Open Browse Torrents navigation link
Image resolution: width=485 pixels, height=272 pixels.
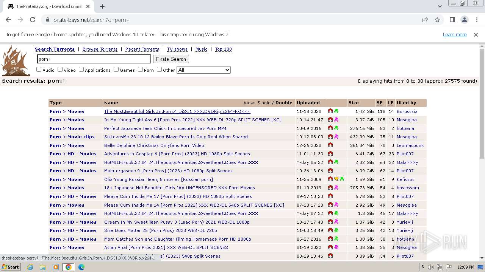click(100, 49)
